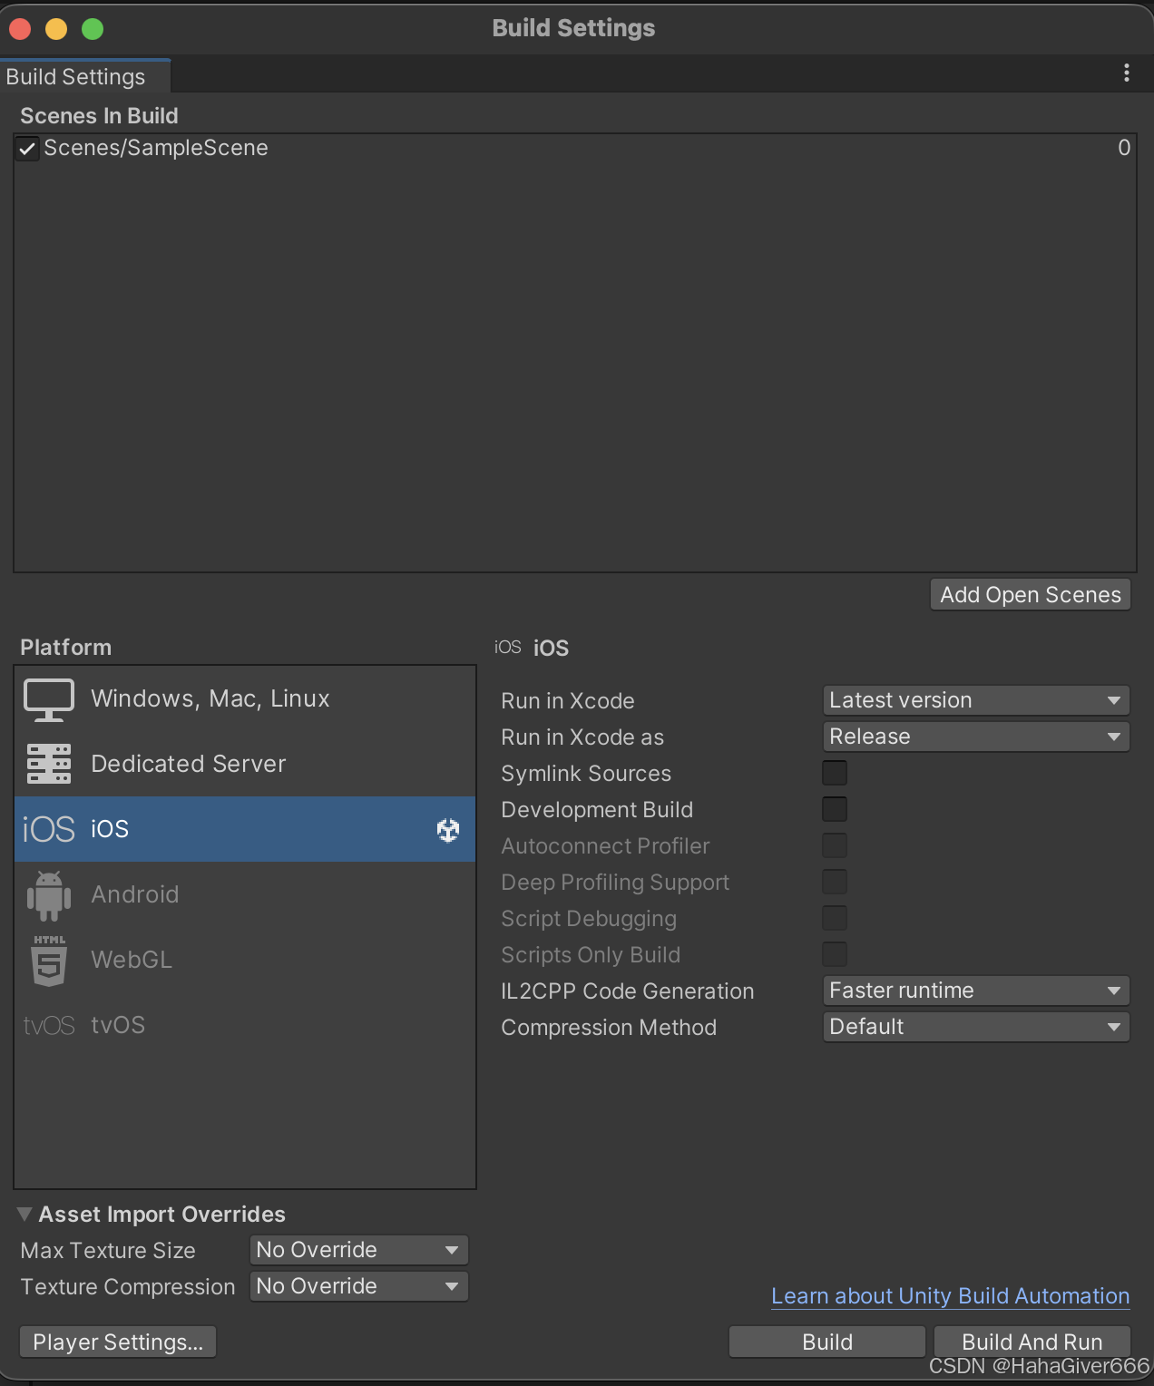Screen dimensions: 1154x1386
Task: Click the tvOS platform icon
Action: (x=49, y=1026)
